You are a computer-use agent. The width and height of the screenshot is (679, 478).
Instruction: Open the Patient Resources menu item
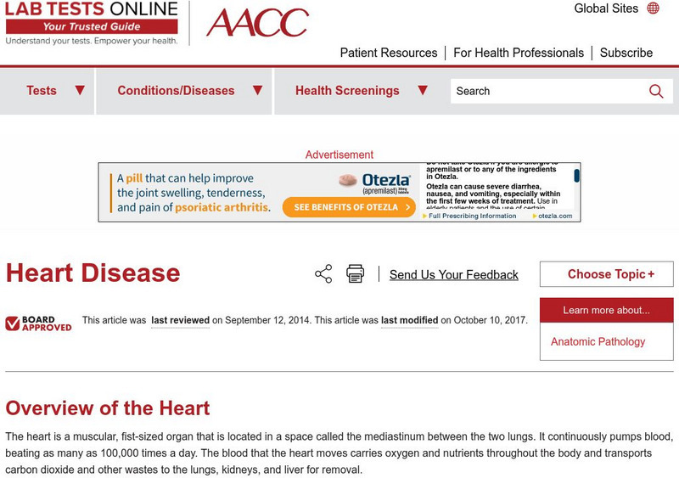pos(389,53)
